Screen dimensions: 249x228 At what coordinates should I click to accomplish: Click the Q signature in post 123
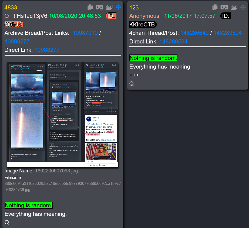[x=132, y=83]
